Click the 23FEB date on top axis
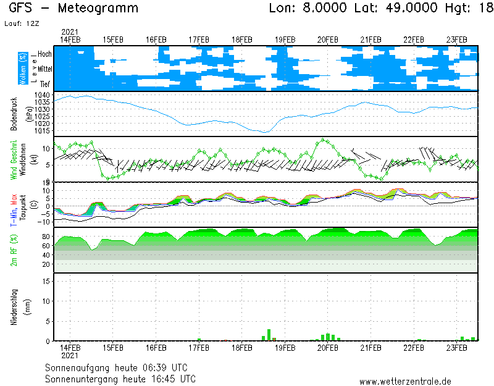Screen dimensions: 494x386 pyautogui.click(x=456, y=39)
